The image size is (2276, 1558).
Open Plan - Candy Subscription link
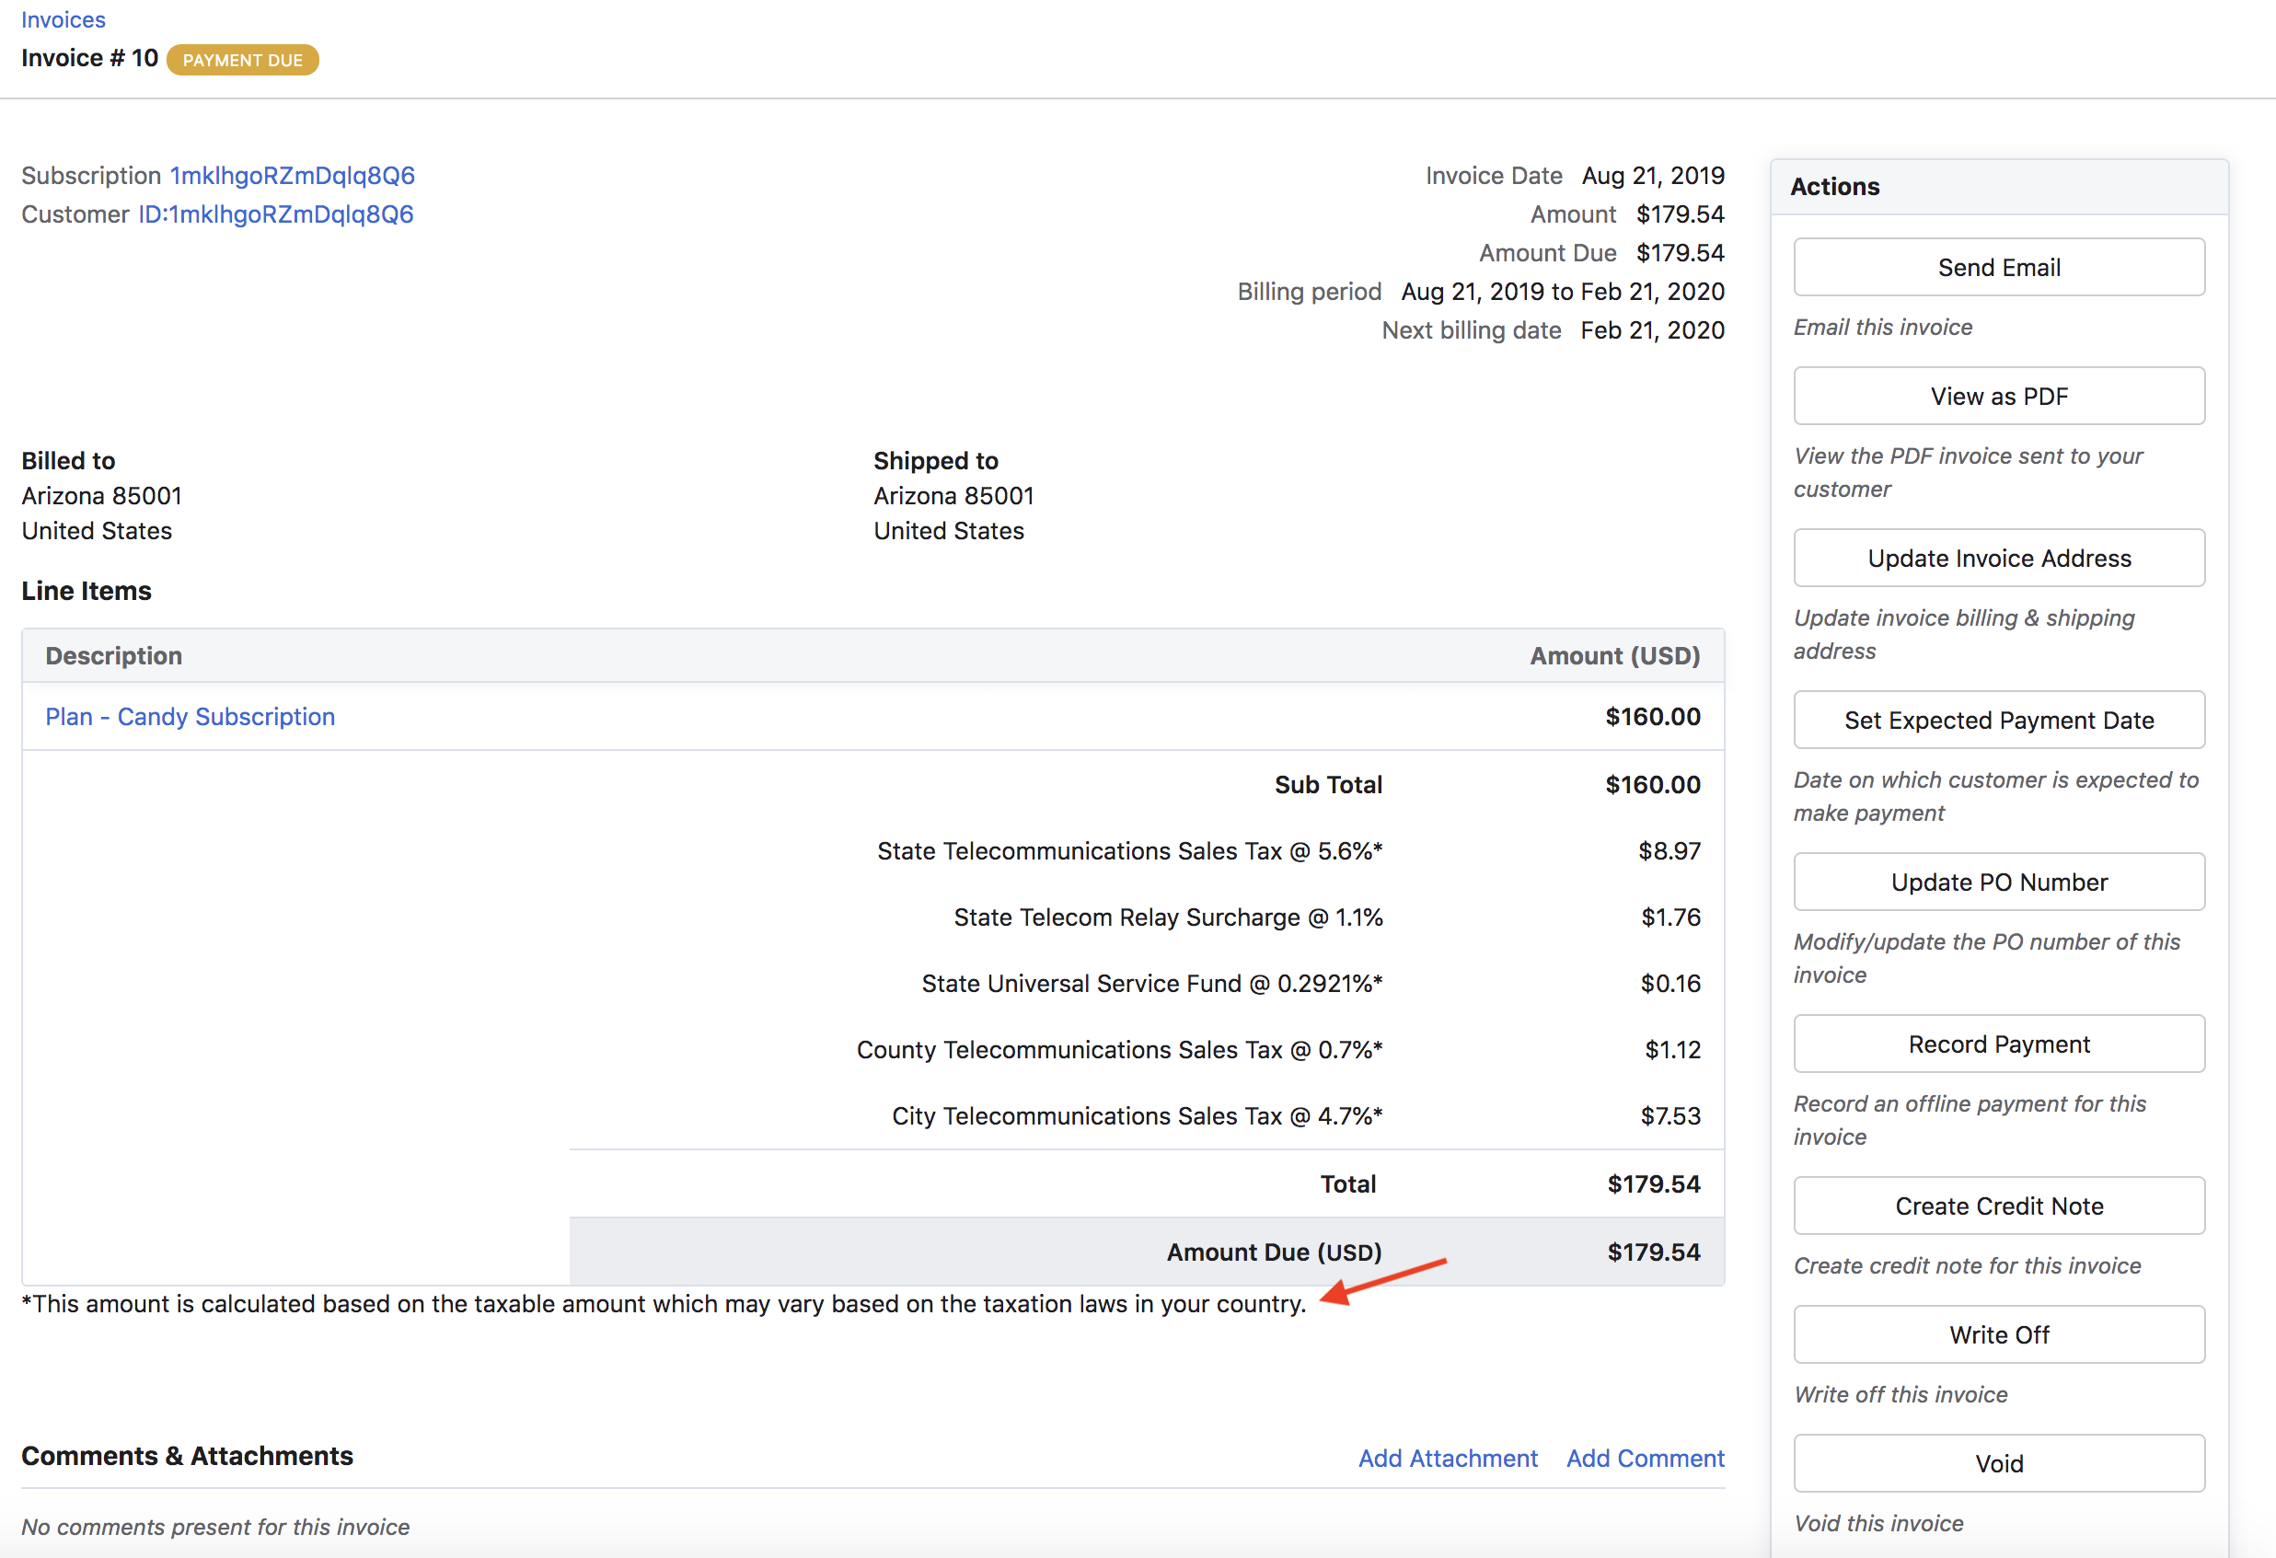tap(190, 717)
